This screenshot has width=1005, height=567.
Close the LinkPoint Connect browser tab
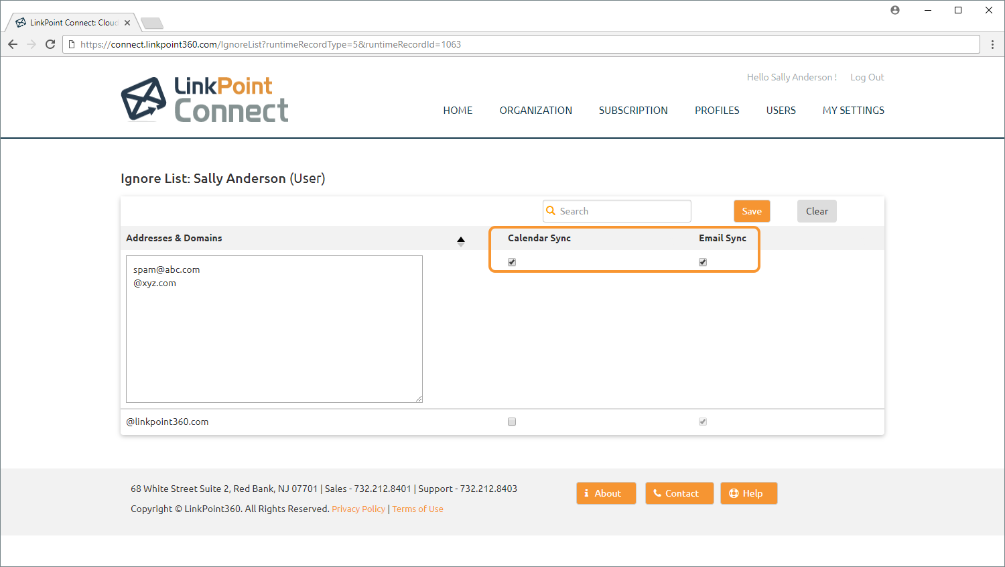click(127, 23)
